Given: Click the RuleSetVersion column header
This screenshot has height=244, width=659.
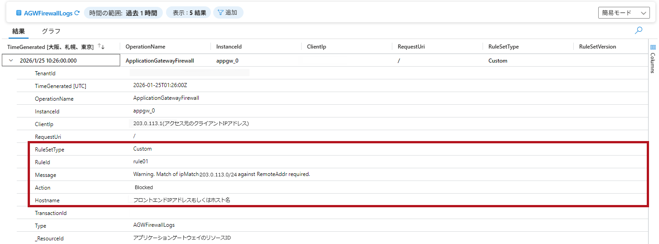Looking at the screenshot, I should point(597,47).
